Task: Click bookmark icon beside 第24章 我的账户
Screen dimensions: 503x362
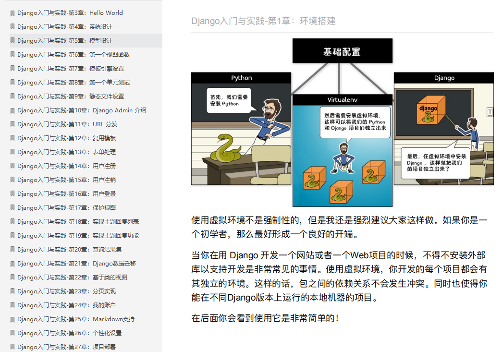Action: click(12, 305)
